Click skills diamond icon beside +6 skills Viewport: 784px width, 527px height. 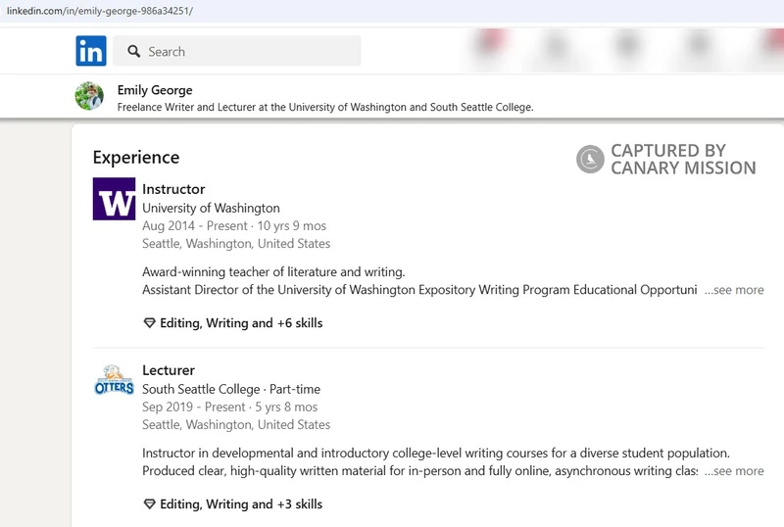click(x=150, y=323)
